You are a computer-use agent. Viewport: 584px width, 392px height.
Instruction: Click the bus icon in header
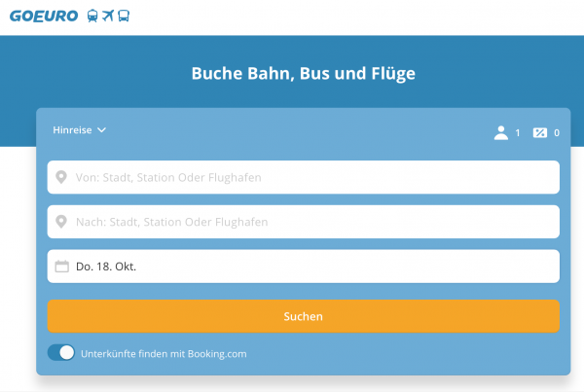click(x=124, y=16)
